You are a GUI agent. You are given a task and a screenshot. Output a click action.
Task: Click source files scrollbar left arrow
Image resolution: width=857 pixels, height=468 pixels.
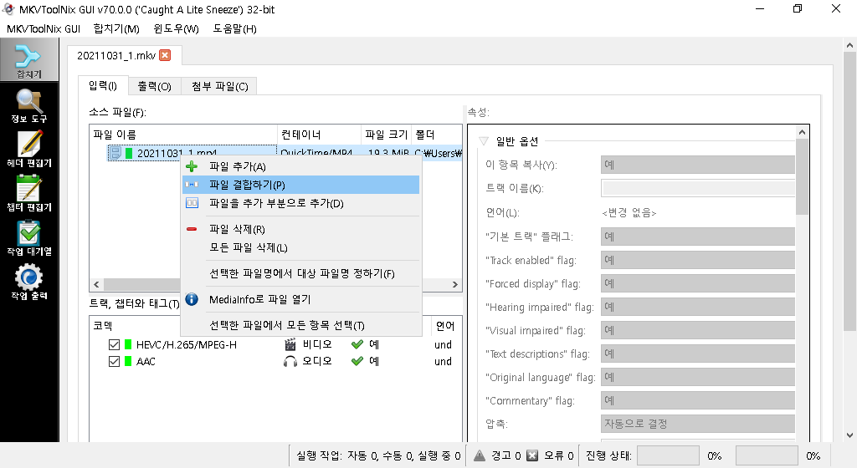97,284
